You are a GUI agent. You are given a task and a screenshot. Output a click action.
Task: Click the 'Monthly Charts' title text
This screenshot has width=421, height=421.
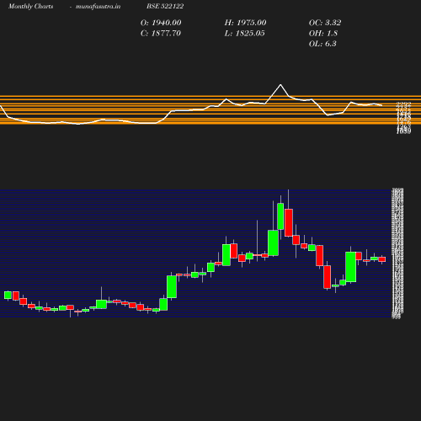30,6
